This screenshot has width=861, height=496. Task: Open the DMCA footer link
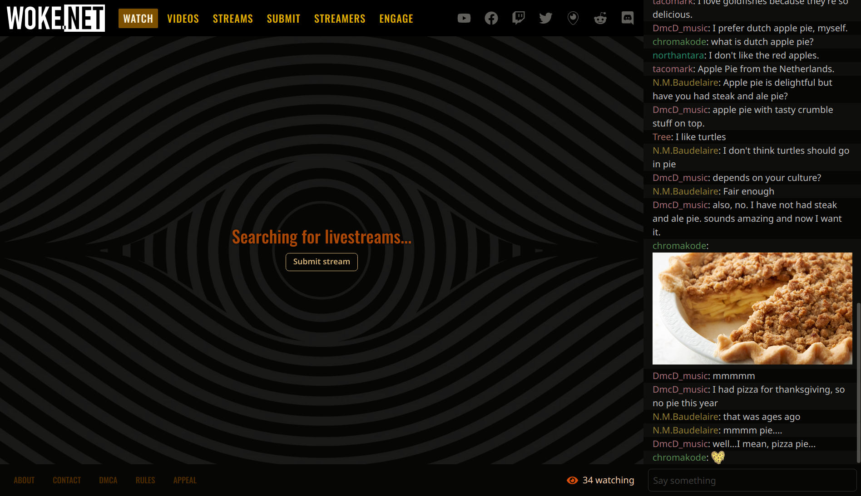click(x=108, y=480)
